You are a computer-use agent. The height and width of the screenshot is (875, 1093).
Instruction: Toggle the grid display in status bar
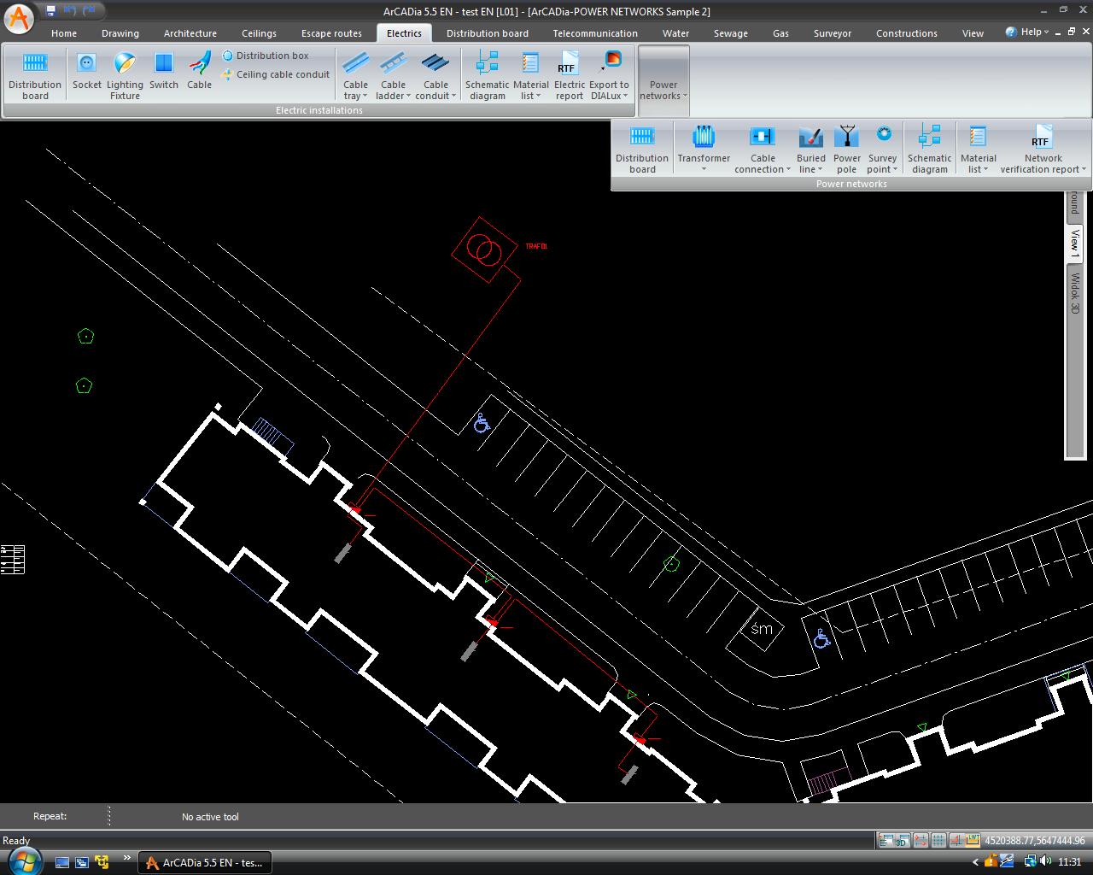click(938, 841)
